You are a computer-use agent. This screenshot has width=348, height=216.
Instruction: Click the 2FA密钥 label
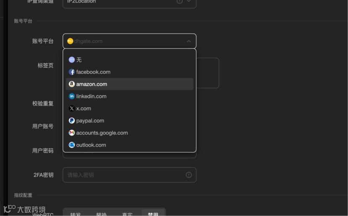tap(44, 175)
